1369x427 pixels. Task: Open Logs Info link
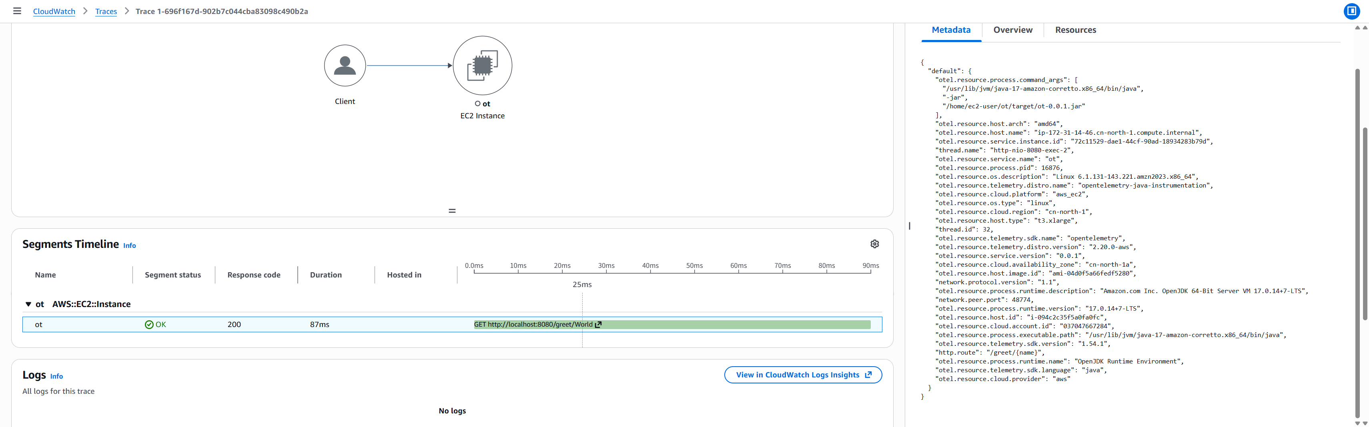coord(56,376)
